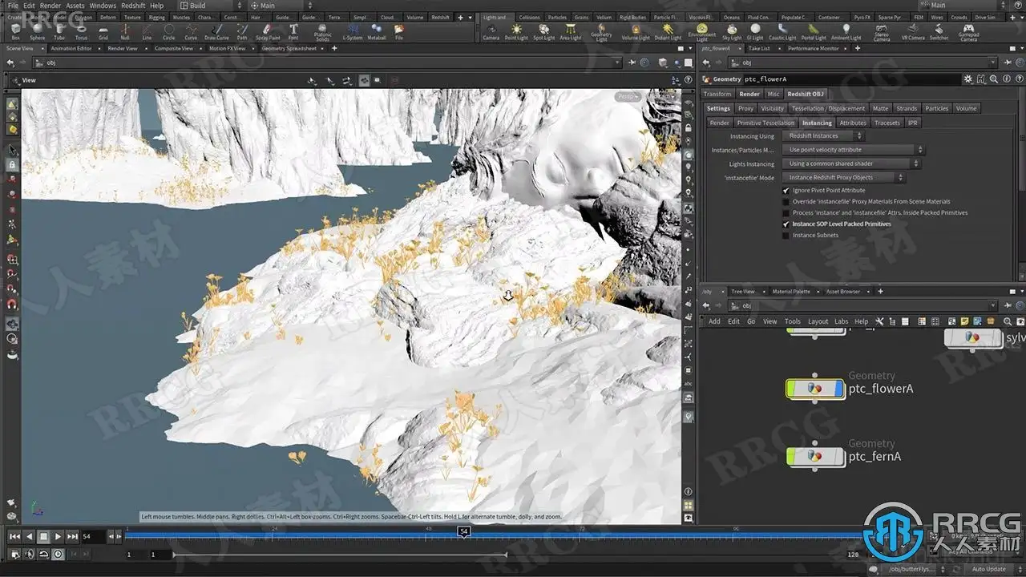This screenshot has width=1026, height=577.
Task: Select the L-System shelf tool
Action: 352,31
